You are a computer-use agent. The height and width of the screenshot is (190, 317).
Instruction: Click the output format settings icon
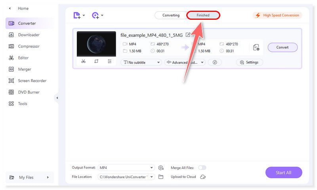click(161, 168)
